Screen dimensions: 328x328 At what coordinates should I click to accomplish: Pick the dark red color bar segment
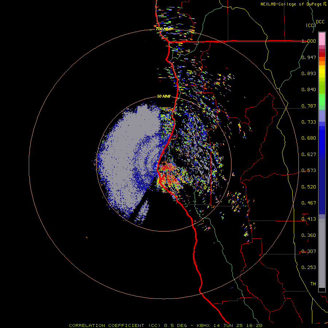(x=322, y=55)
